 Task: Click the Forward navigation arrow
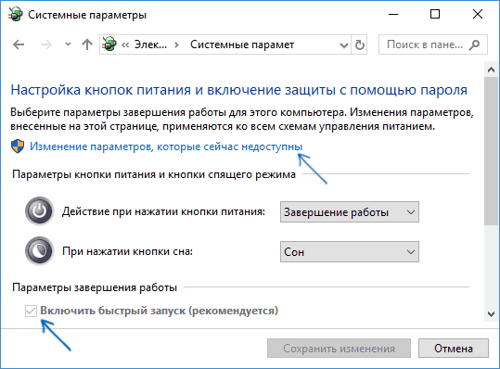(x=46, y=45)
